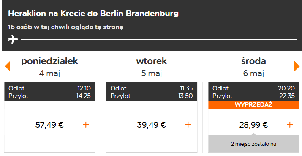
Task: Choose the 39,49 € fare price
Action: coord(151,125)
